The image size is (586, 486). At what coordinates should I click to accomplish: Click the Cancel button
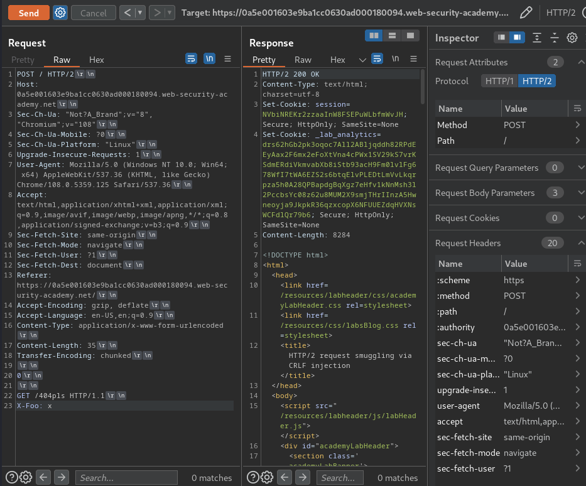(94, 13)
